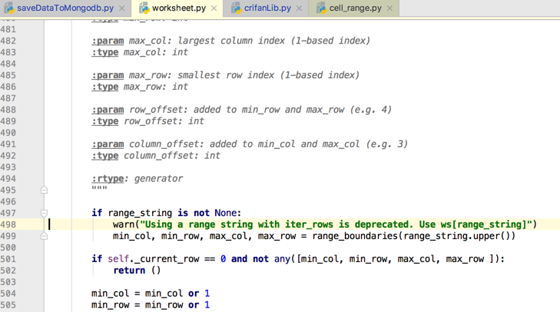Click ':type max_col: int' docstring line
This screenshot has width=560, height=312.
click(140, 52)
